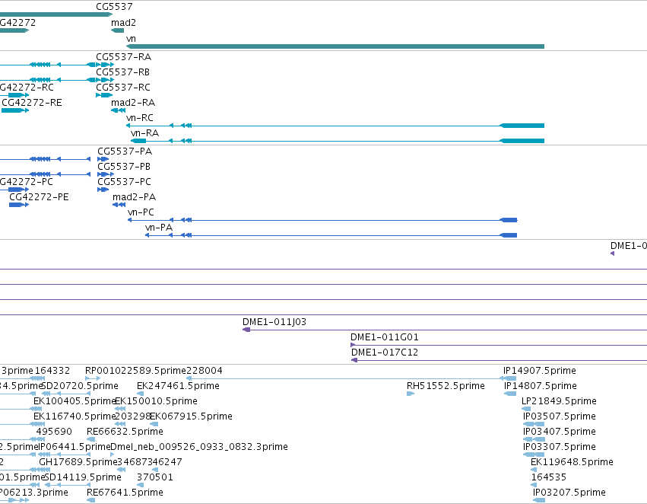This screenshot has height=504, width=647.
Task: Select the RH51552.5prime EST label
Action: point(446,386)
